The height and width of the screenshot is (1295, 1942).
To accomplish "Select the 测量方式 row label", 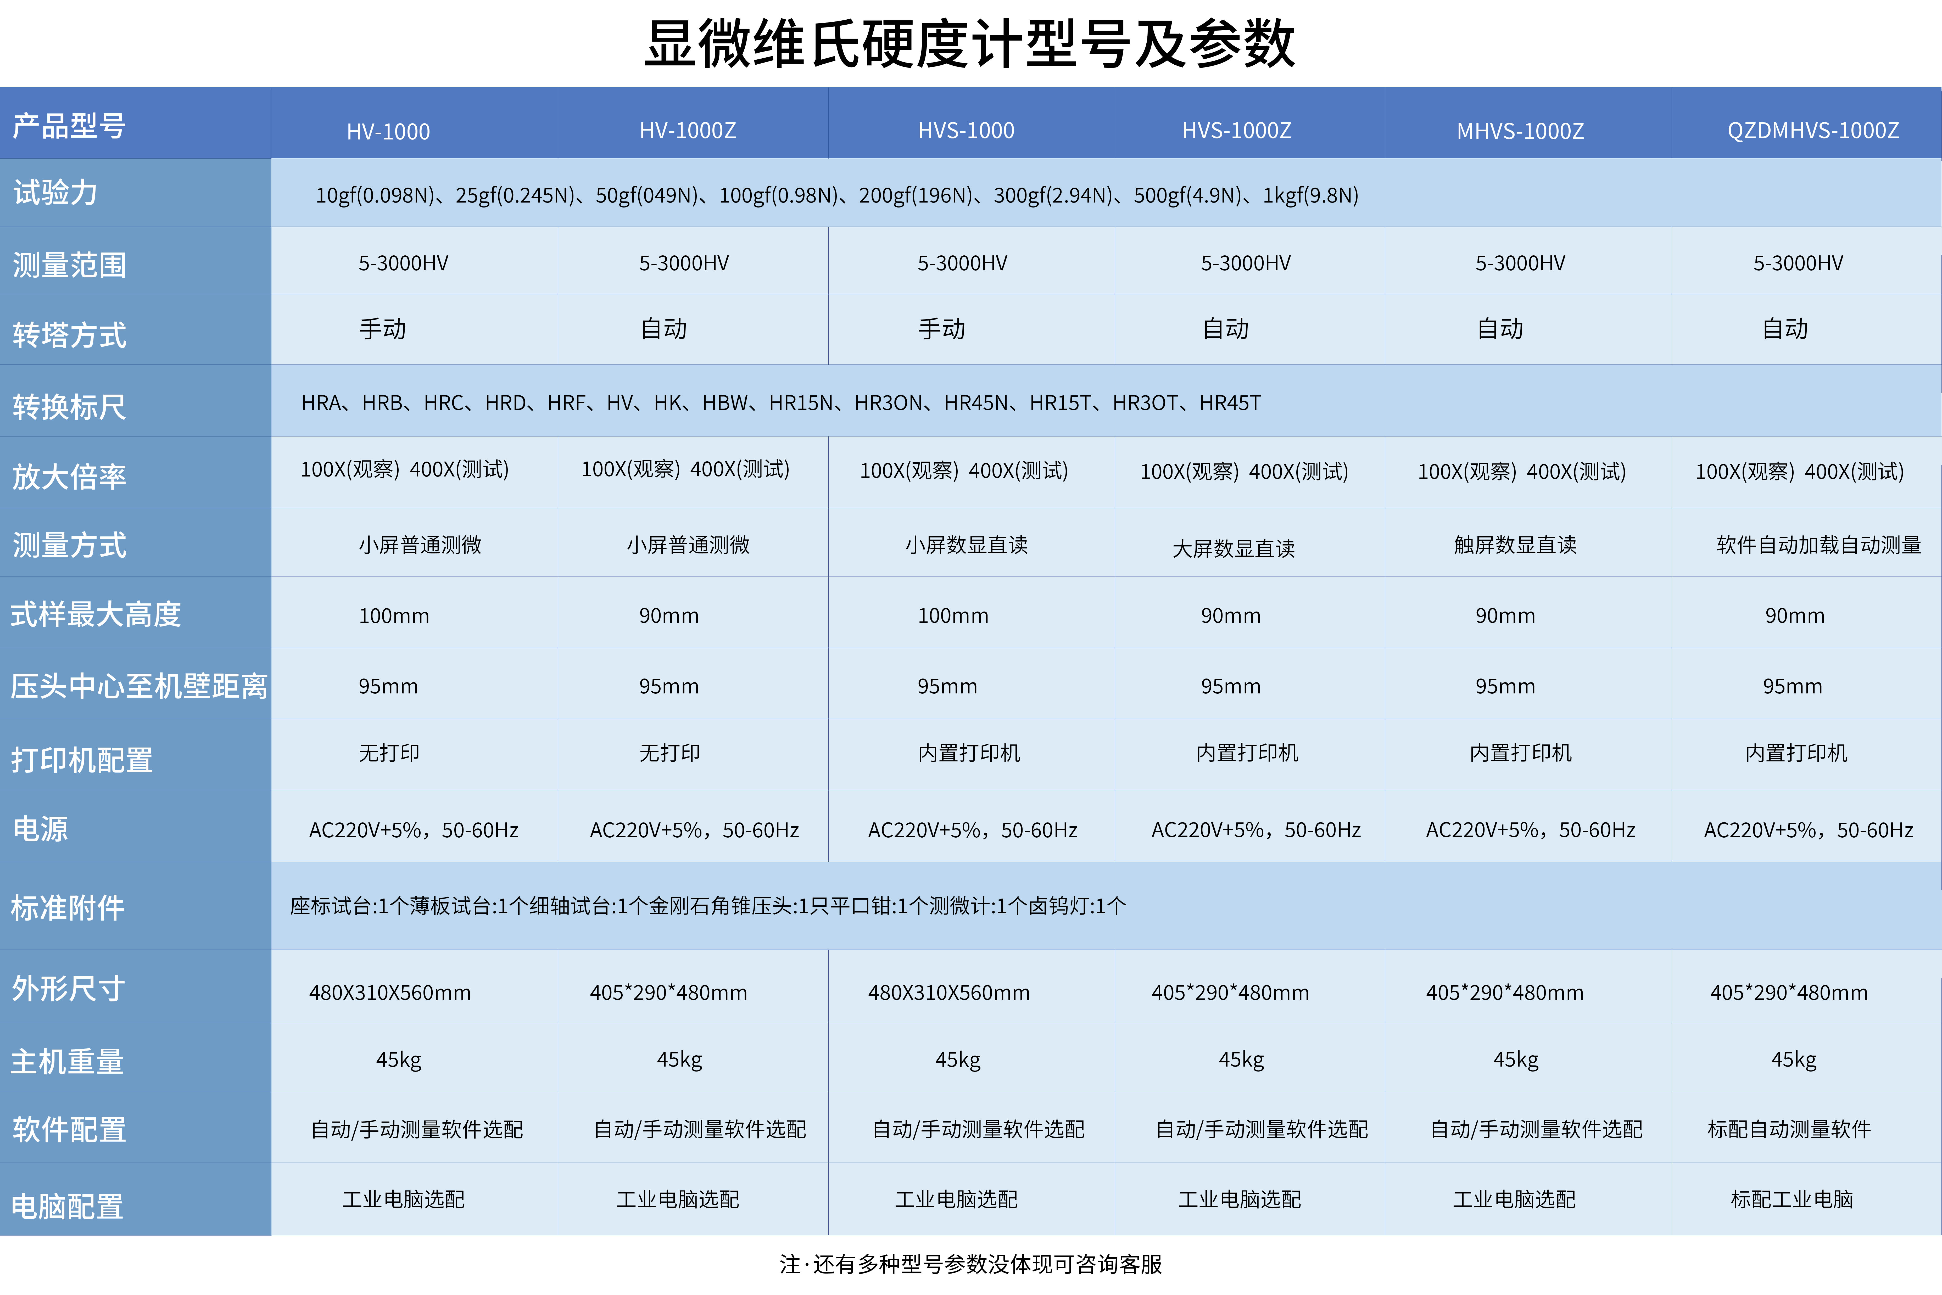I will tap(69, 545).
